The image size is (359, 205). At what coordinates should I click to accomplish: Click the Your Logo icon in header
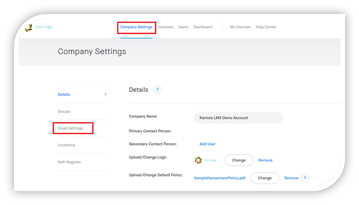pyautogui.click(x=38, y=27)
